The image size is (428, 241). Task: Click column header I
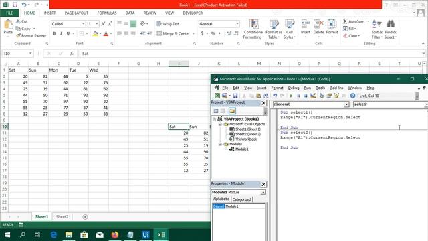(x=179, y=64)
